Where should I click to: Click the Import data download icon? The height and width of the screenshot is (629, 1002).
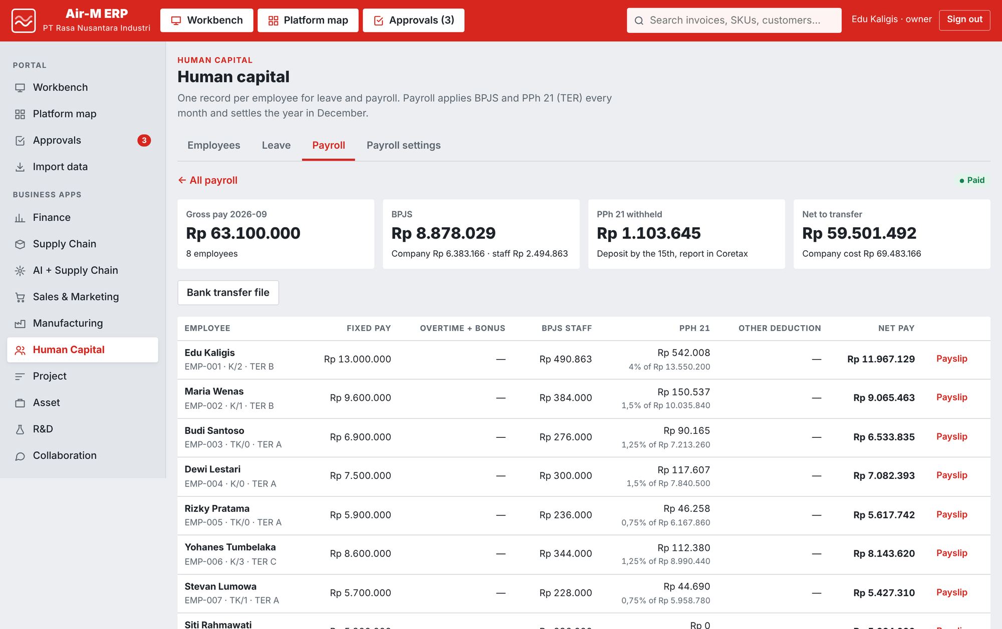point(20,167)
